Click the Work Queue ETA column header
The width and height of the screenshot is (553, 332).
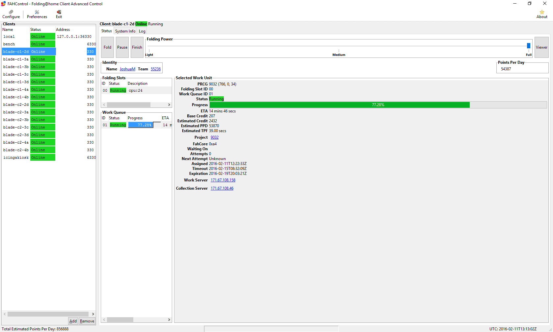tap(166, 118)
